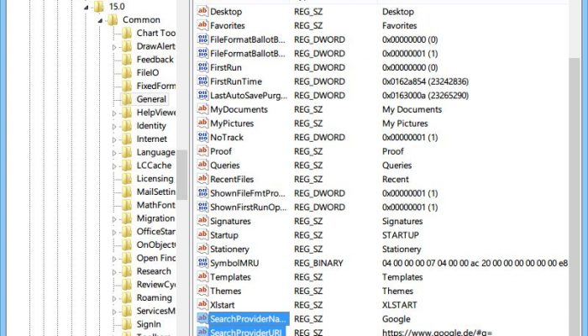Expand the DrawAlert key

tap(114, 47)
